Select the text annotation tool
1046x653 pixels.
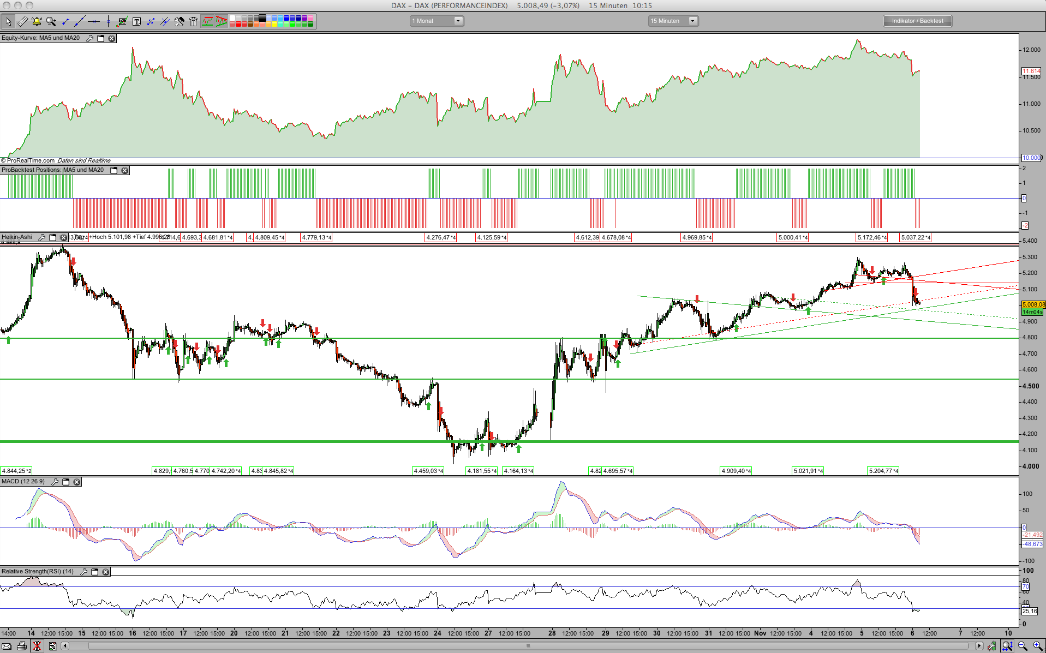pyautogui.click(x=136, y=21)
